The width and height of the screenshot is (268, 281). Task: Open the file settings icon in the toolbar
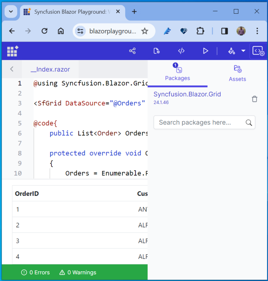(157, 51)
